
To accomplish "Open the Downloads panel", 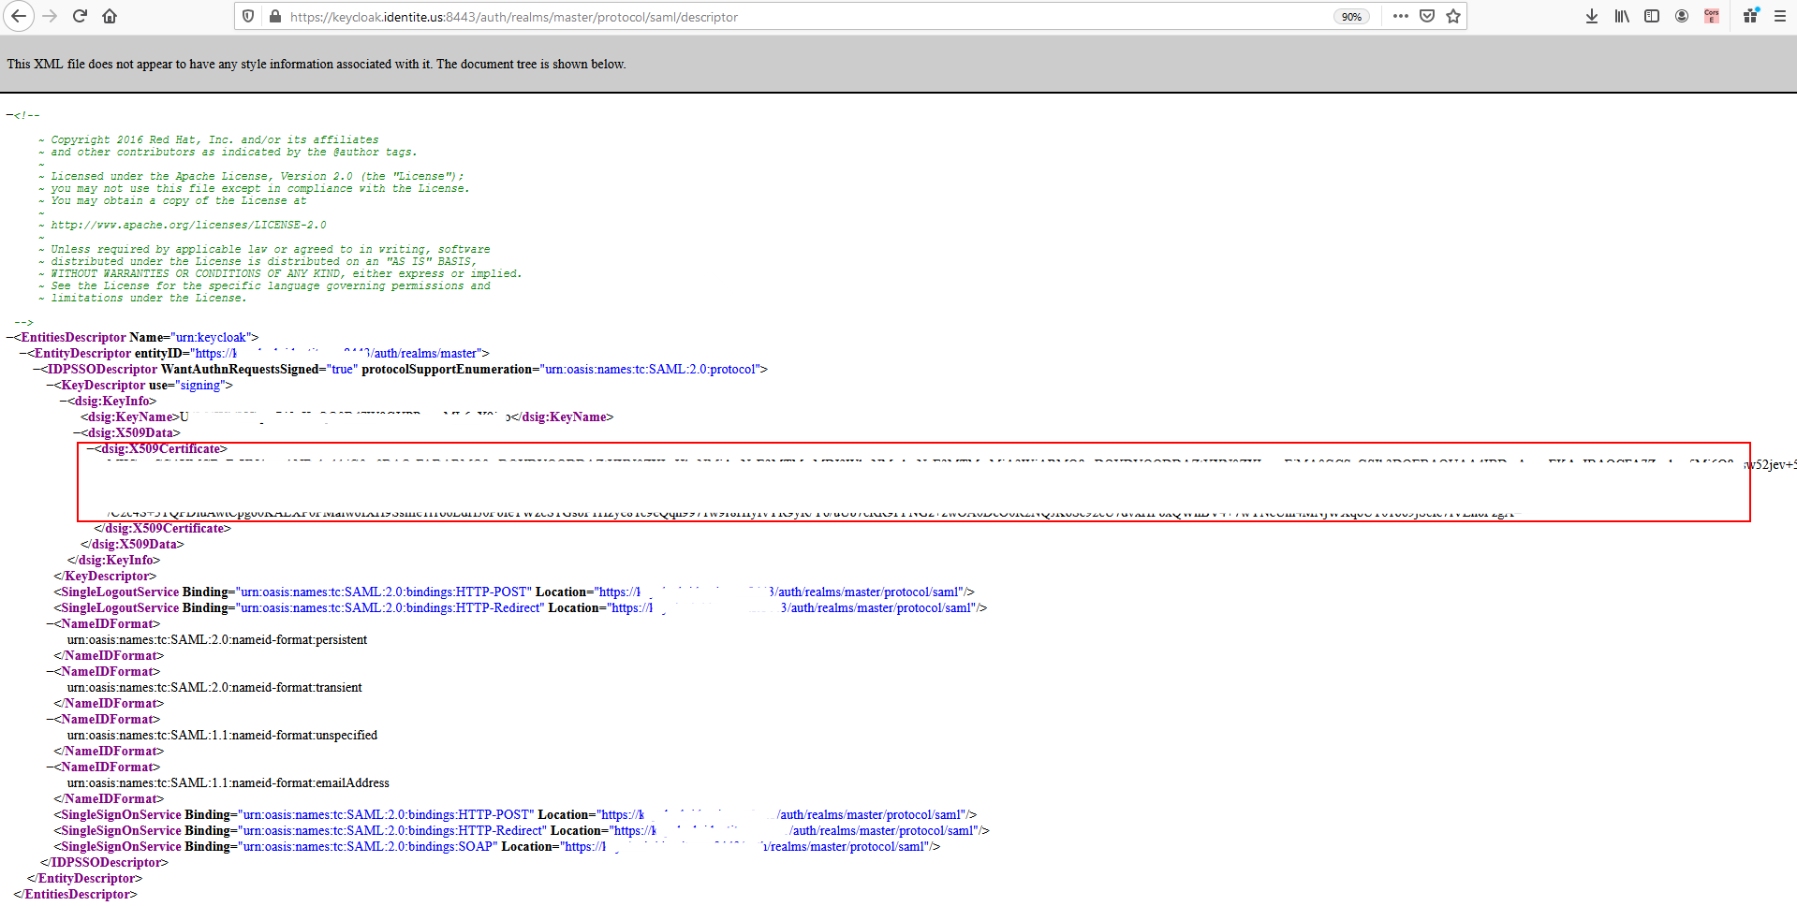I will pos(1592,16).
